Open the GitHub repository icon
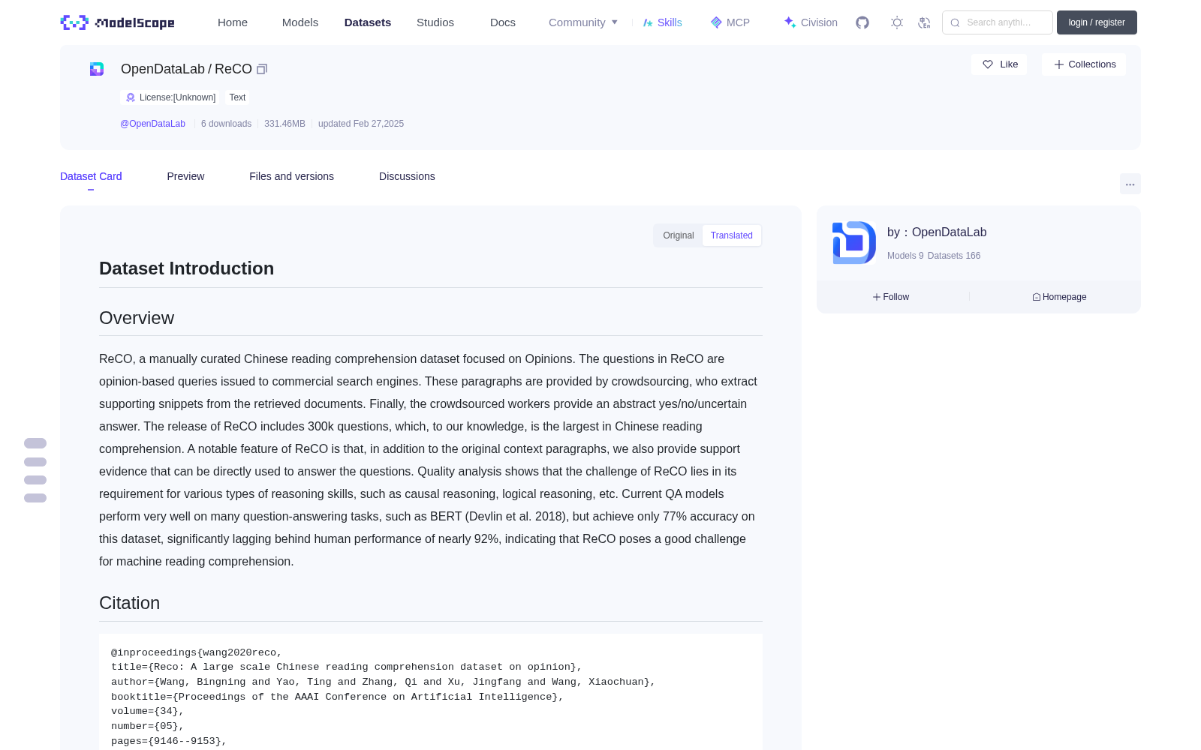1201x750 pixels. [862, 22]
